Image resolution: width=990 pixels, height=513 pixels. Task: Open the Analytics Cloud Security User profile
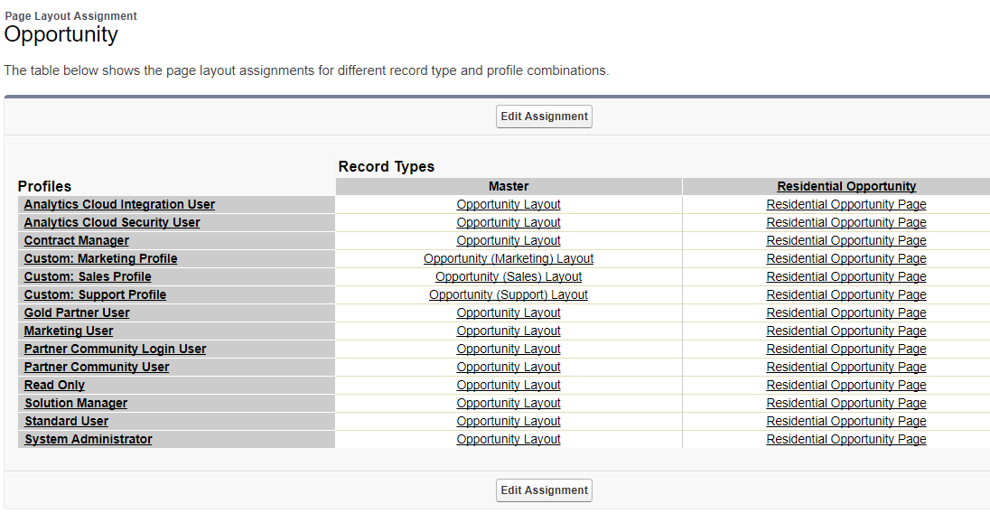click(x=112, y=223)
